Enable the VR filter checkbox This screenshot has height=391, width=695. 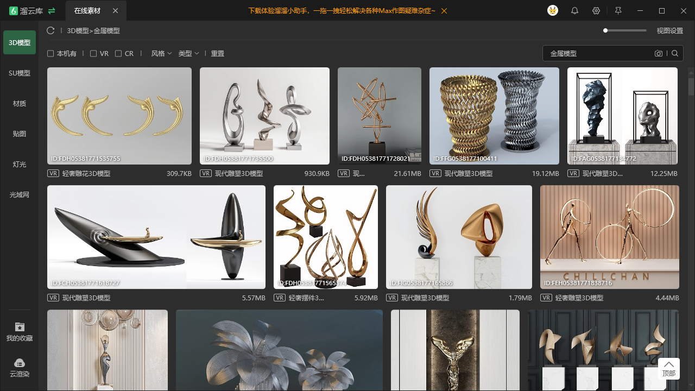click(x=93, y=54)
